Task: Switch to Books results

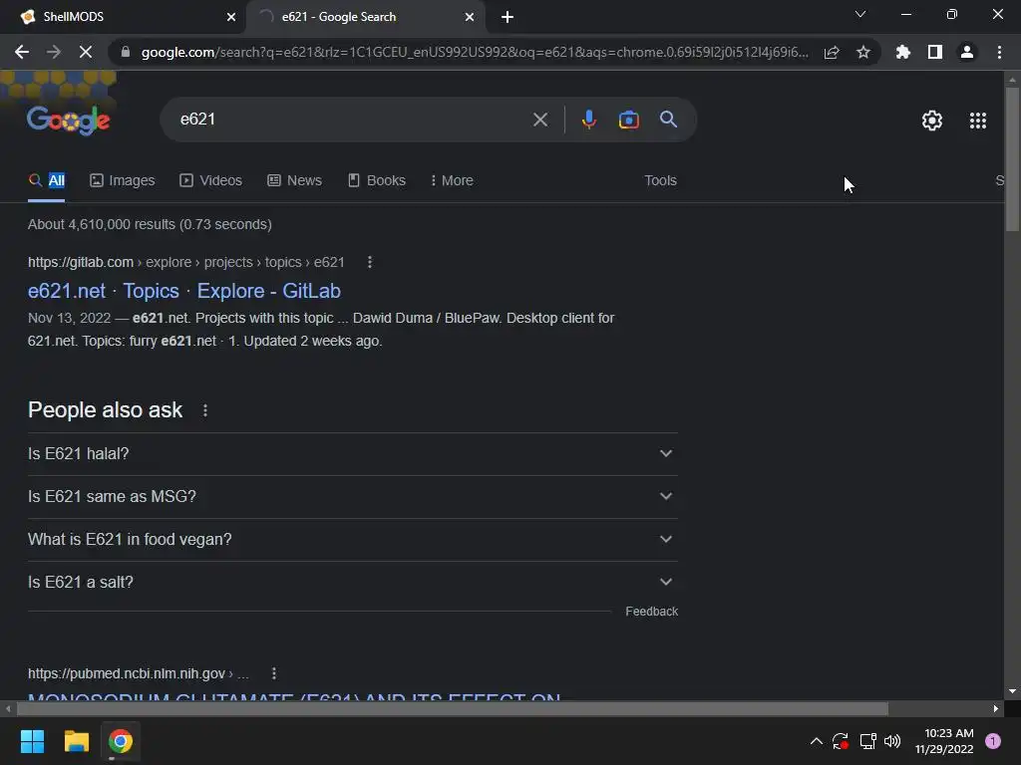Action: [376, 181]
